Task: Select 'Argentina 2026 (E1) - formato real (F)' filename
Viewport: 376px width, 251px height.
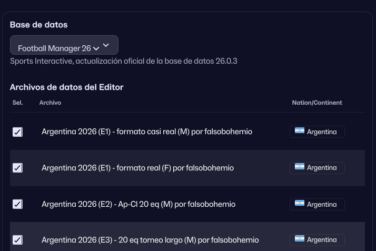Action: tap(137, 168)
